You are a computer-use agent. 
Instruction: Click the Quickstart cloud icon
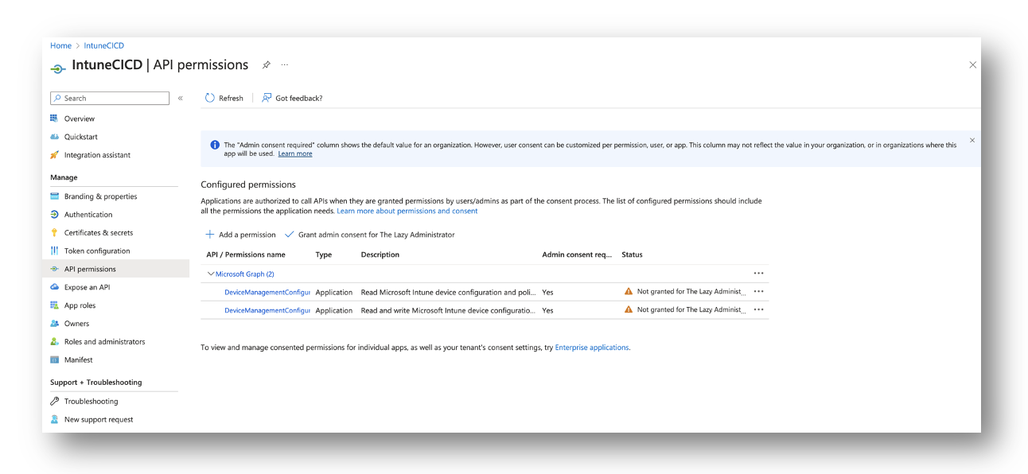point(54,137)
